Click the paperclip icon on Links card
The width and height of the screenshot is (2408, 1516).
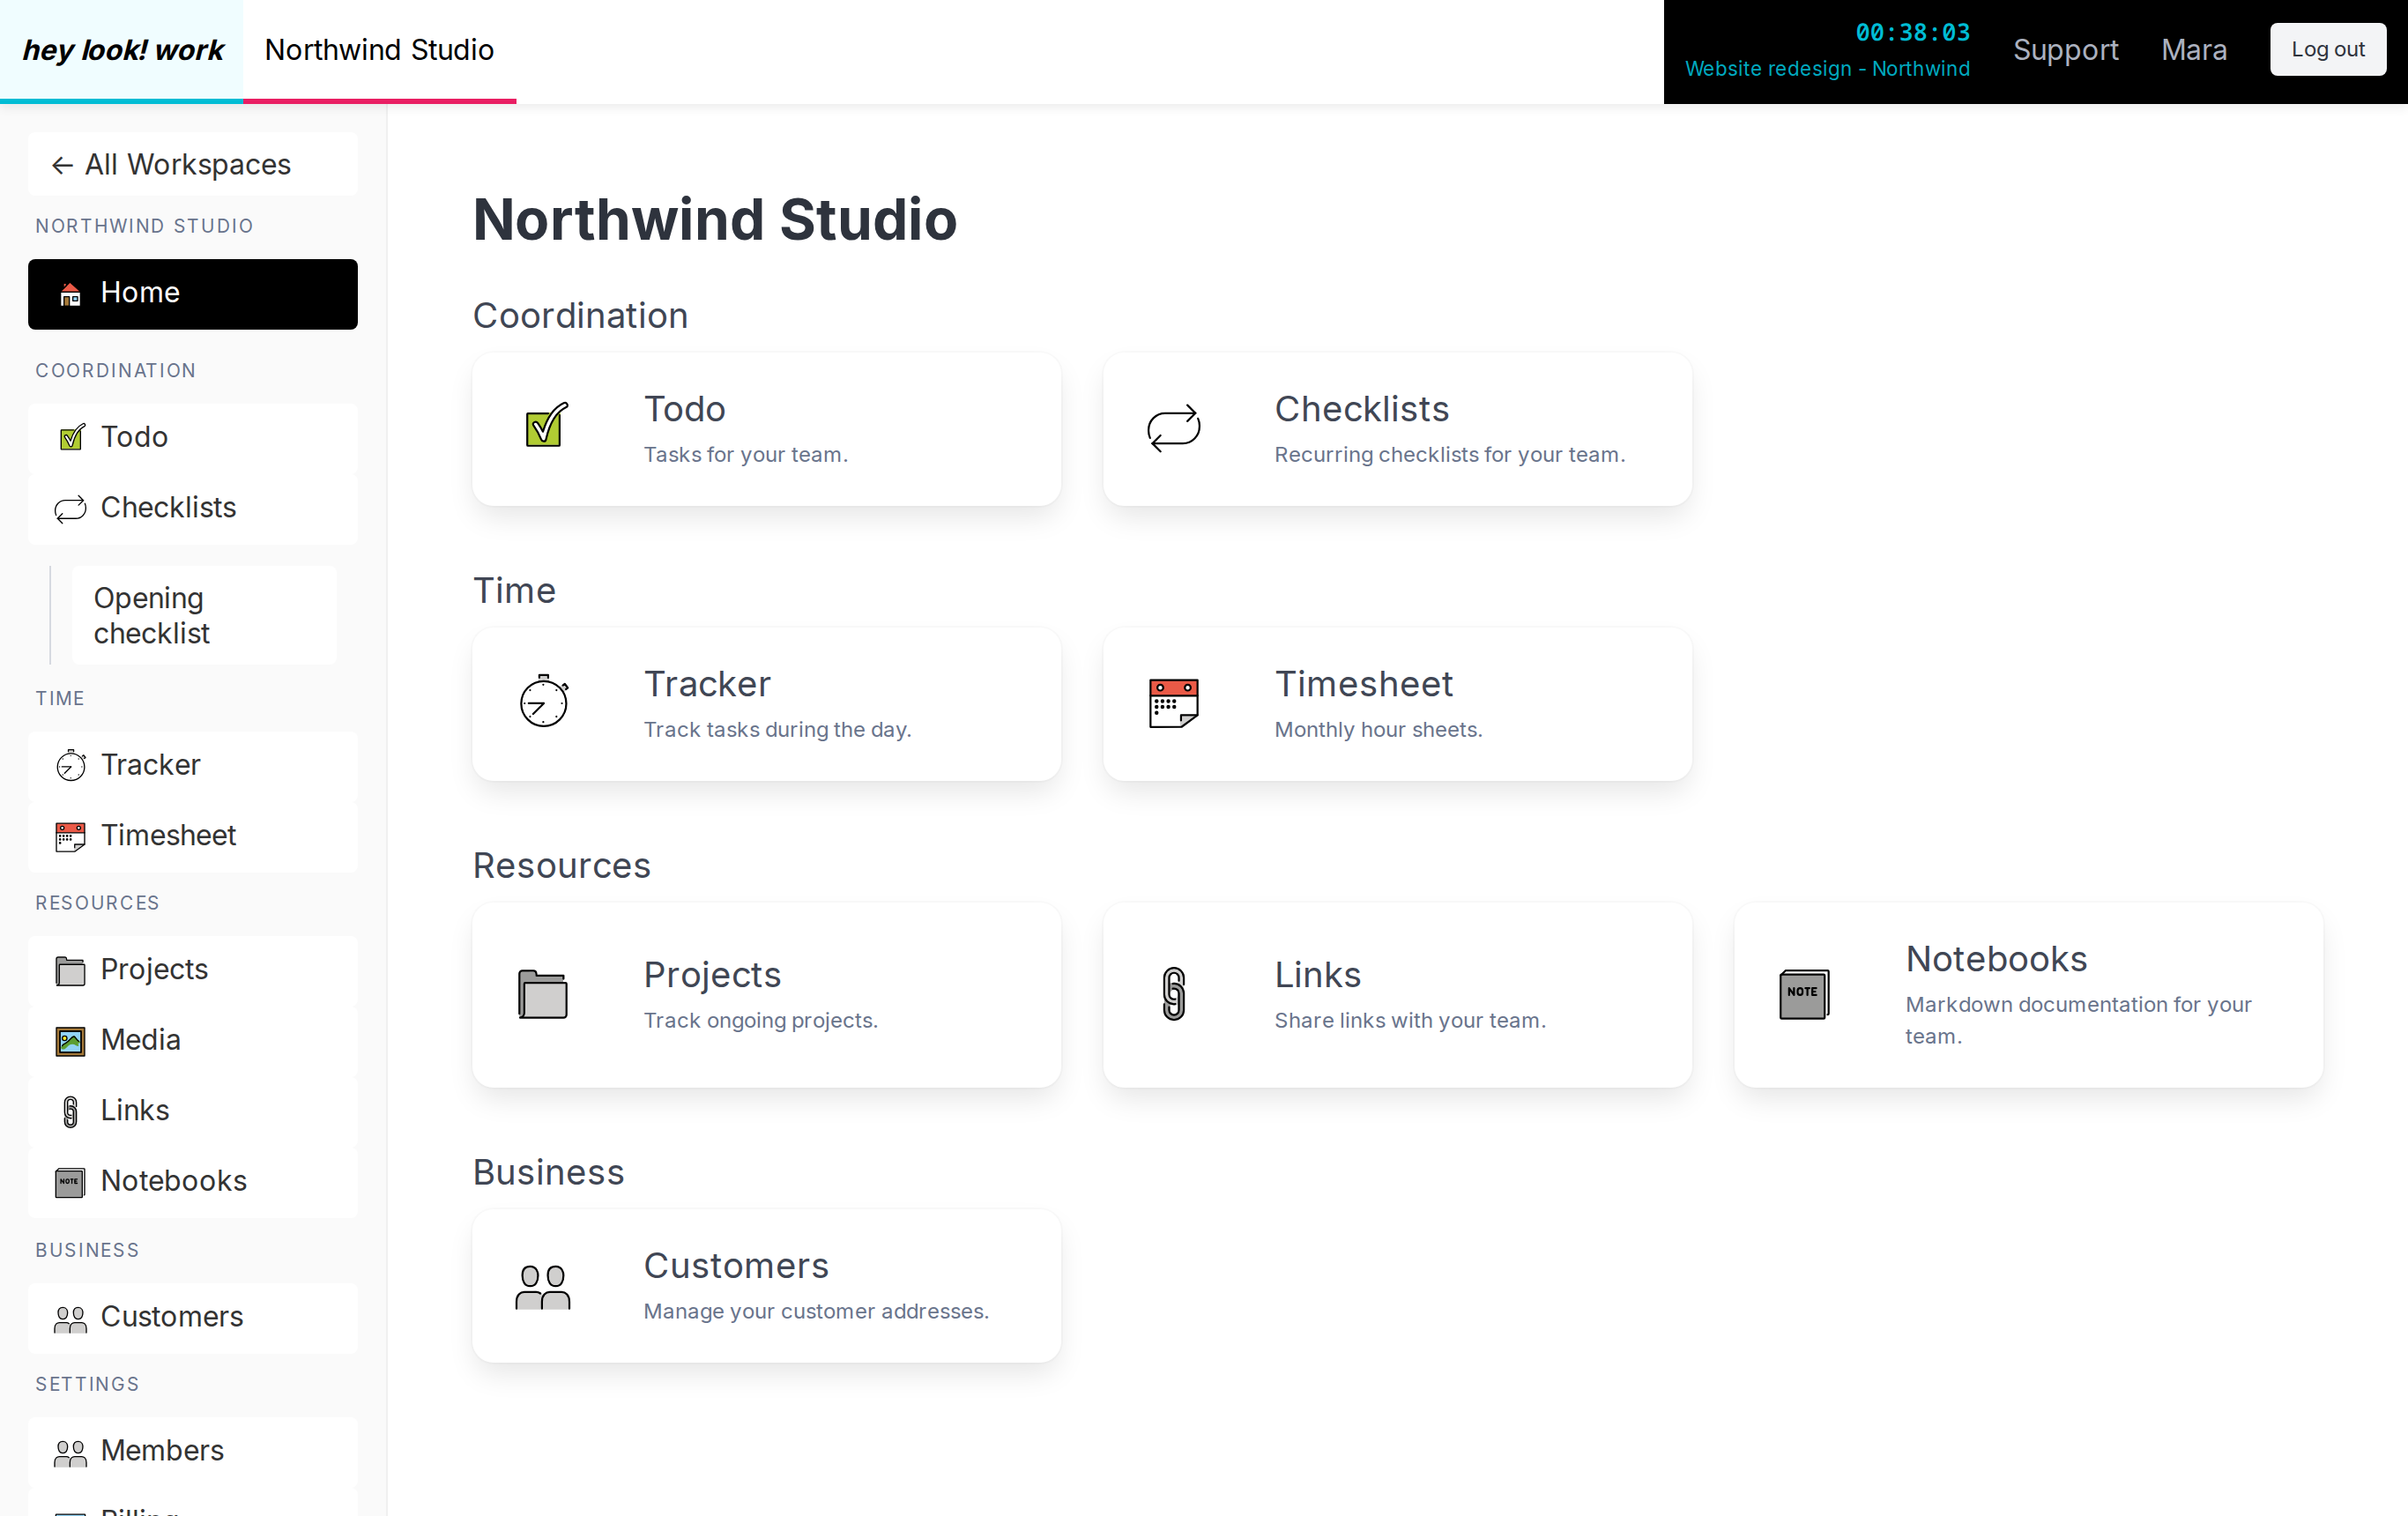pos(1174,993)
